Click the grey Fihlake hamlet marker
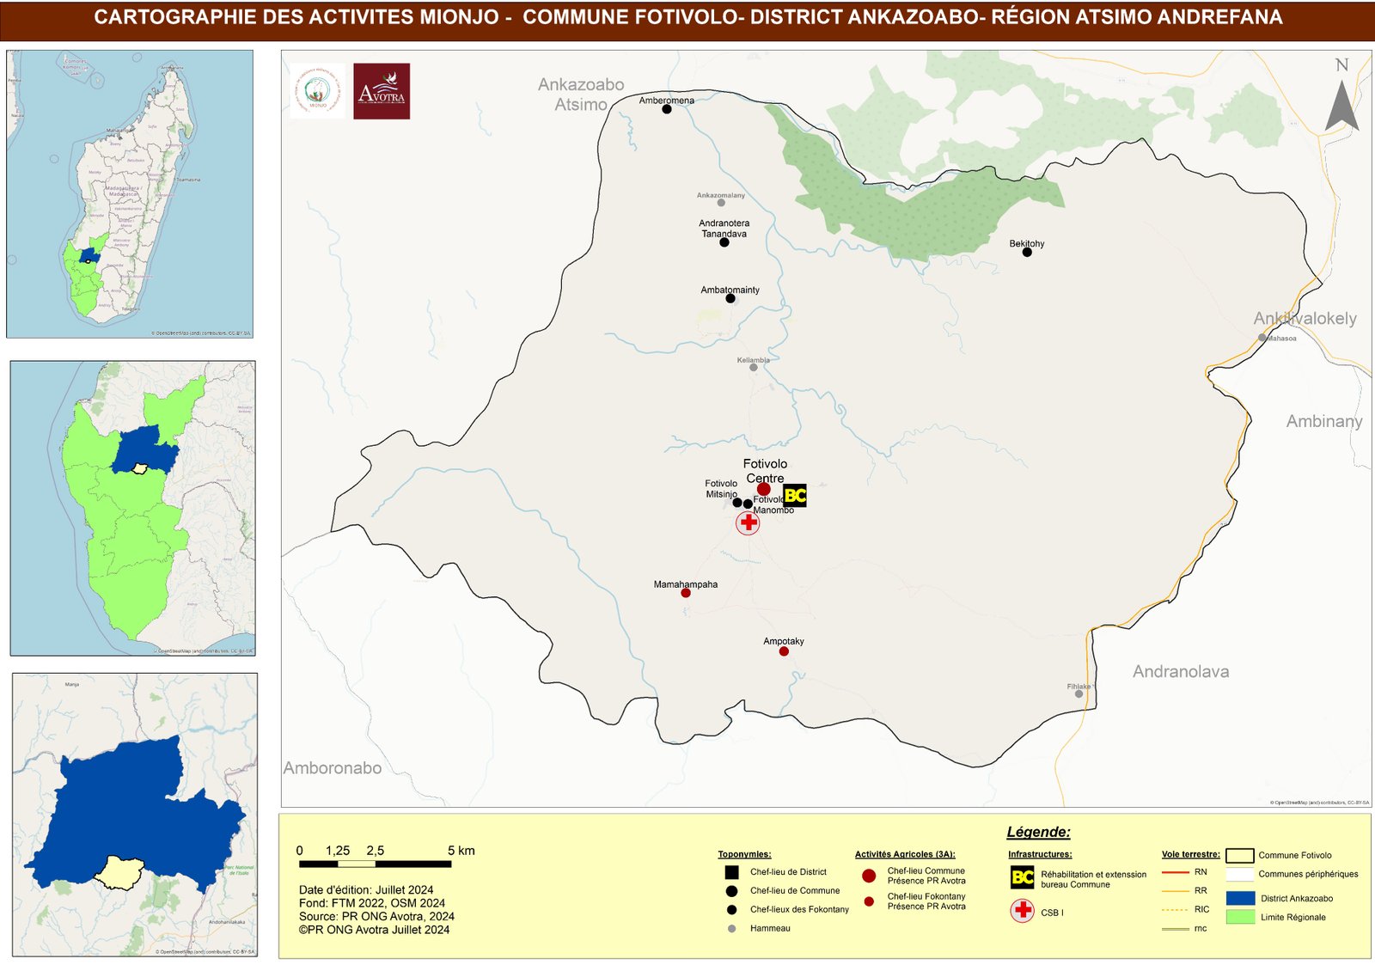 pos(1079,693)
